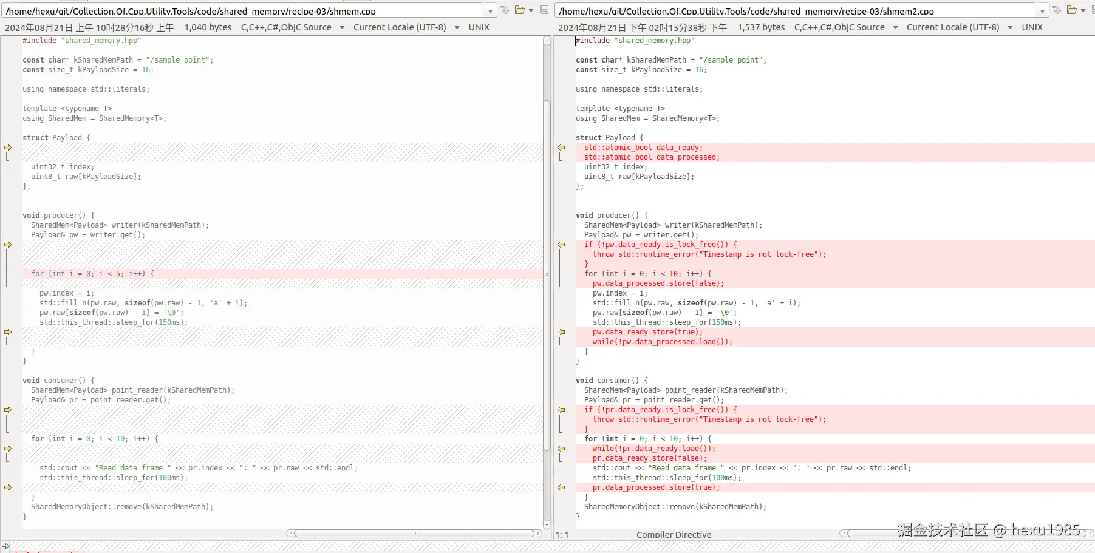Click the right file's modified date text

(643, 27)
